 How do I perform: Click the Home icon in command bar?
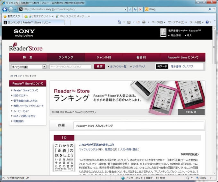pyautogui.click(x=119, y=22)
